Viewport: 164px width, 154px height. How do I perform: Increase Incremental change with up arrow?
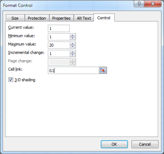tap(72, 52)
